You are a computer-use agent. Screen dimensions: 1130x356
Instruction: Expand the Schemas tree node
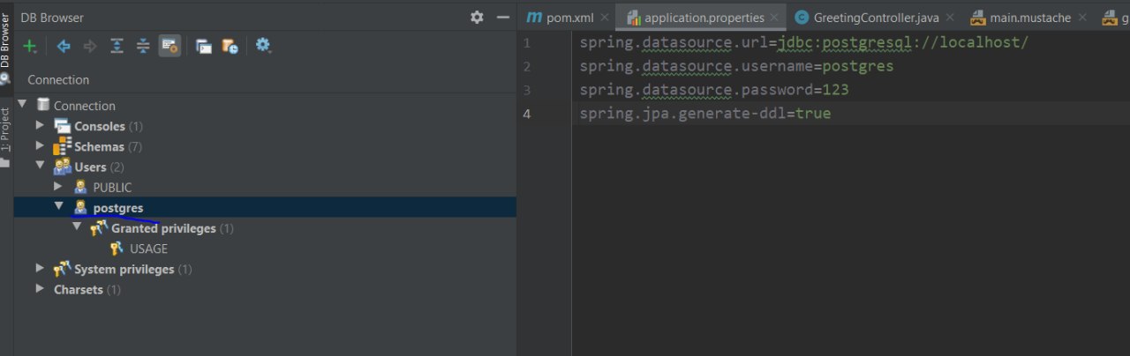tap(40, 145)
